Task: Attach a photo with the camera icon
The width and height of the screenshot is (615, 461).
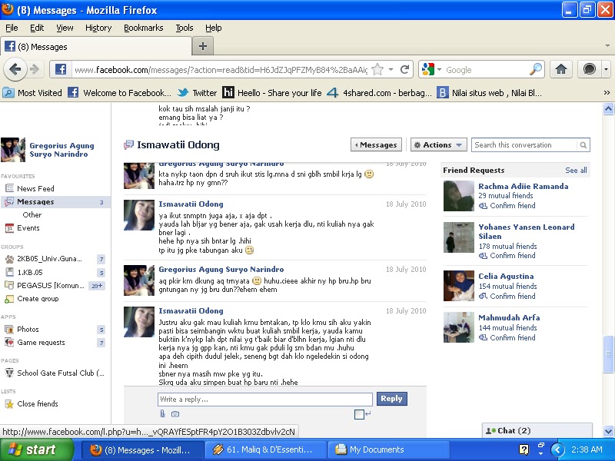Action: coord(175,414)
